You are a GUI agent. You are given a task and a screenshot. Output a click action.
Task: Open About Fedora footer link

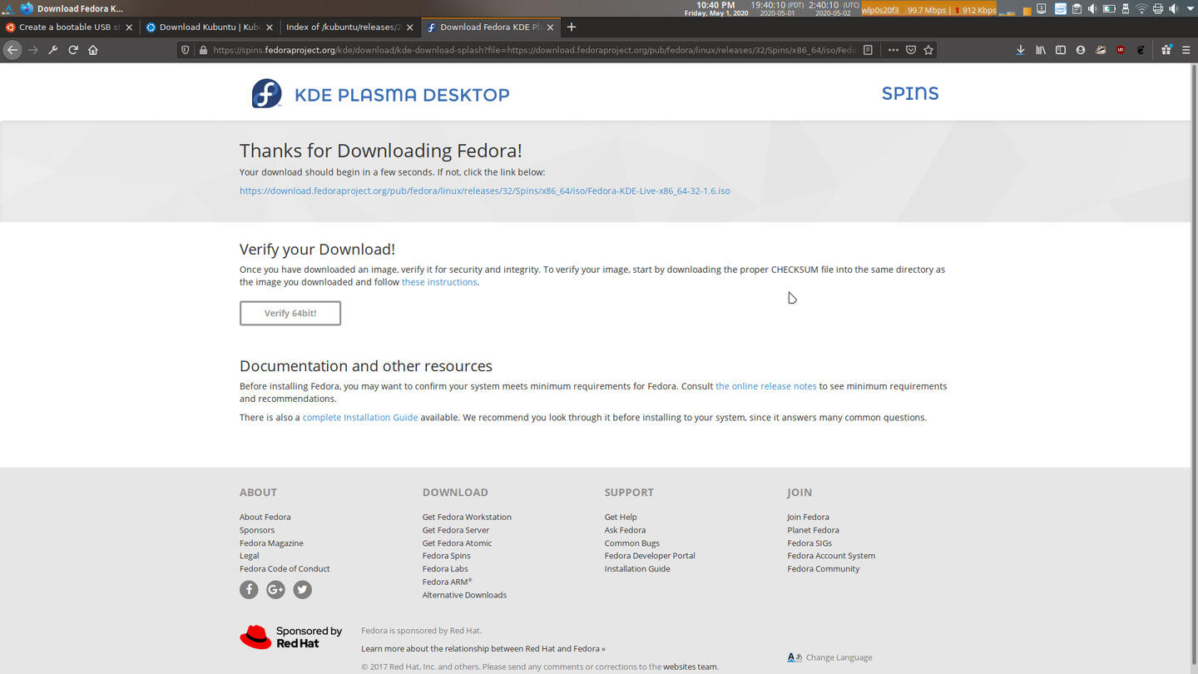265,517
